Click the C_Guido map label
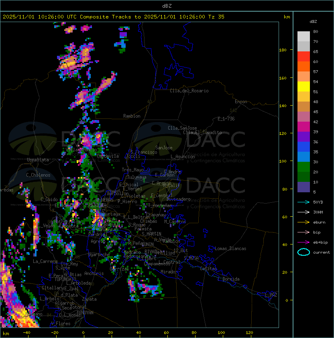The image size is (334, 338). click(49, 200)
